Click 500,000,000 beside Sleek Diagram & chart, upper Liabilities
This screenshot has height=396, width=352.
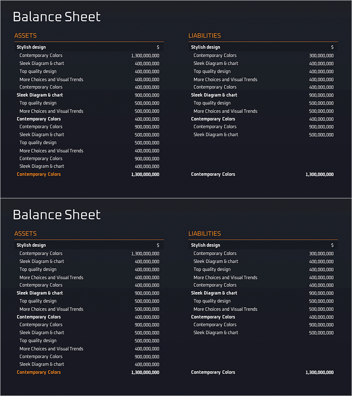pos(321,135)
